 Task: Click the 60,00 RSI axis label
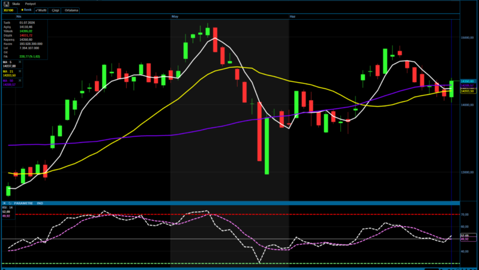(465, 227)
